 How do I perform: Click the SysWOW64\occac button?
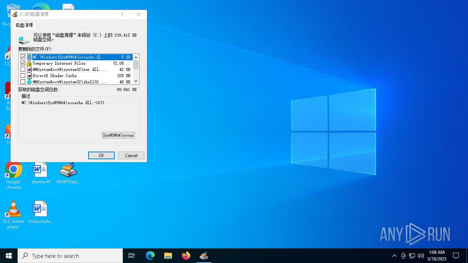[118, 135]
